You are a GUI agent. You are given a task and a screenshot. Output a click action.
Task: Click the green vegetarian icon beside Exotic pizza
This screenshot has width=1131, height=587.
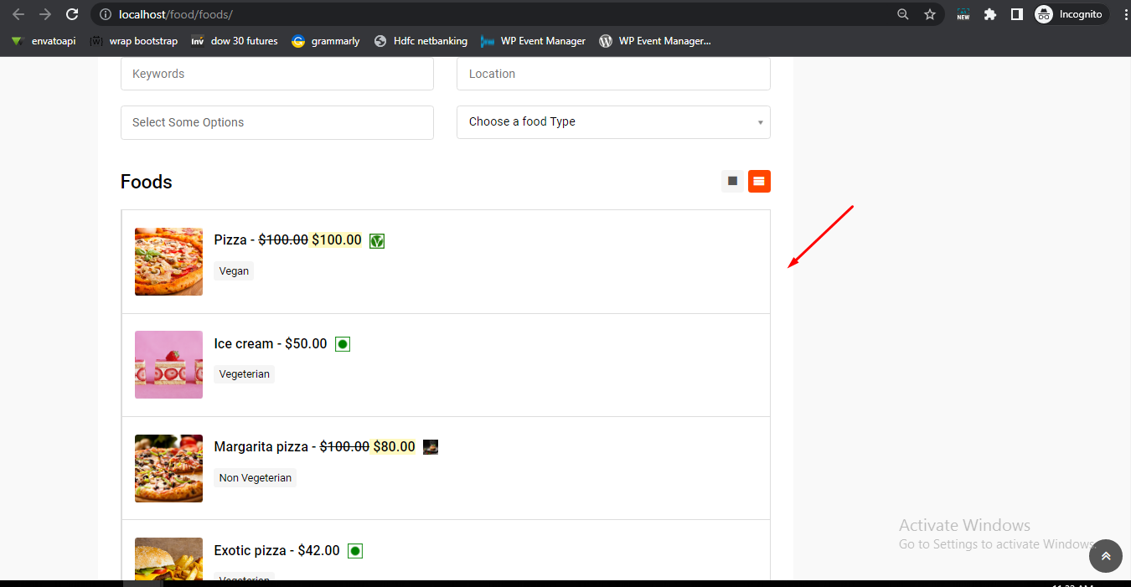coord(355,551)
